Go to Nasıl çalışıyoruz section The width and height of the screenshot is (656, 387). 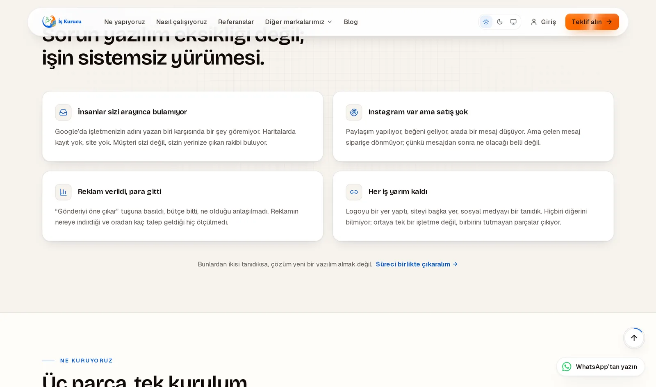coord(182,22)
